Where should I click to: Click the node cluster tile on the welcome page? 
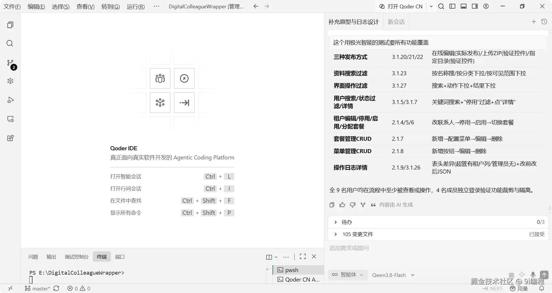160,103
